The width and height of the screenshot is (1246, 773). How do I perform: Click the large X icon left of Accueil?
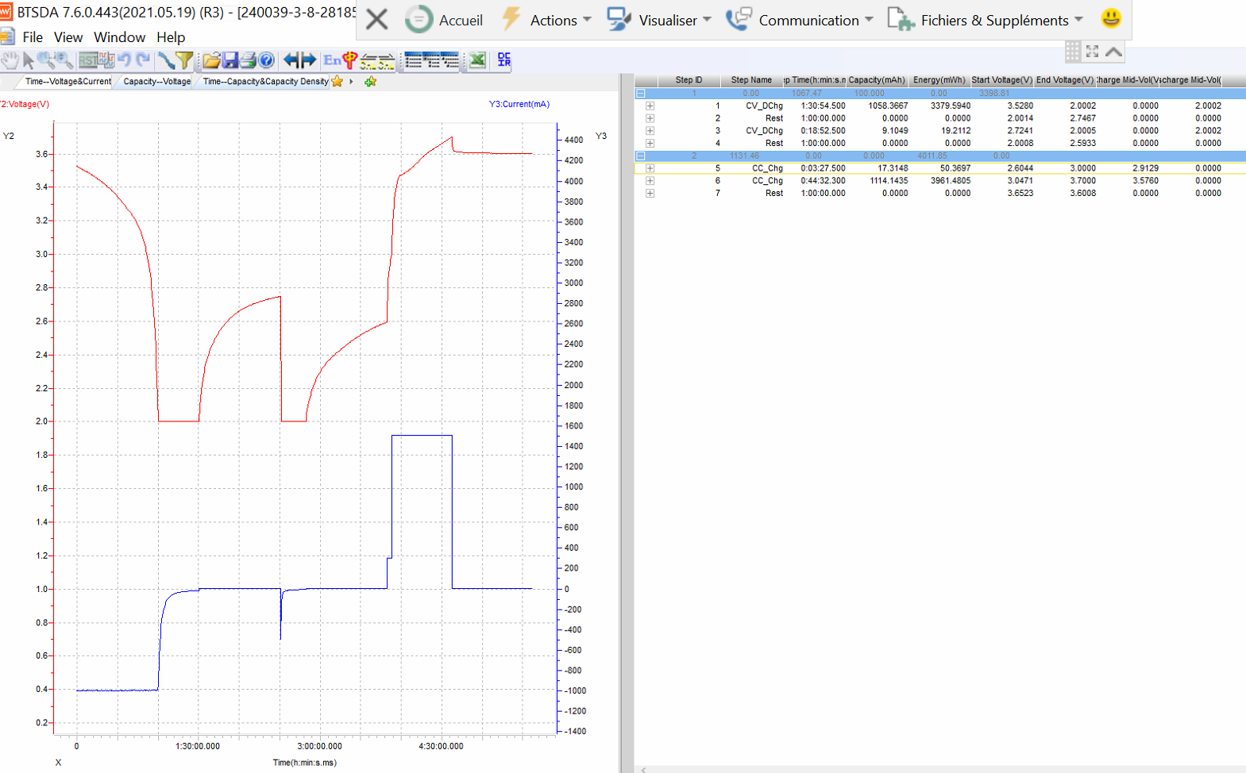pyautogui.click(x=377, y=20)
